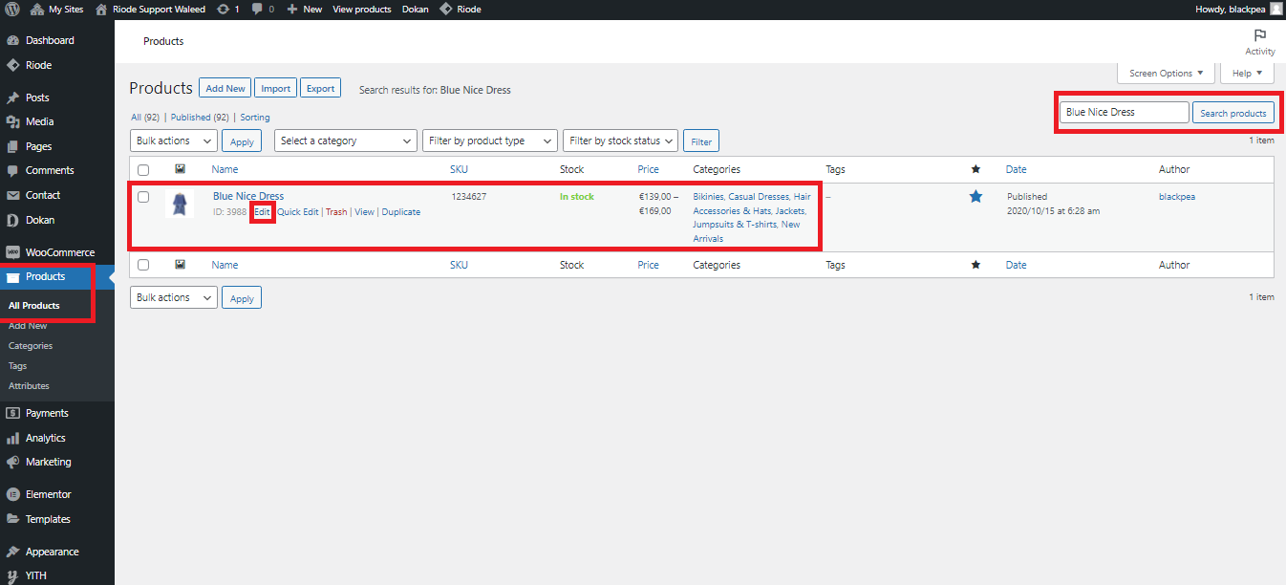Screen dimensions: 1286x585
Task: Open Categories submenu item
Action: 31,346
